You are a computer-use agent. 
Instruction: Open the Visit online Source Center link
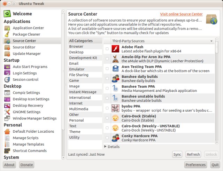(x=181, y=14)
